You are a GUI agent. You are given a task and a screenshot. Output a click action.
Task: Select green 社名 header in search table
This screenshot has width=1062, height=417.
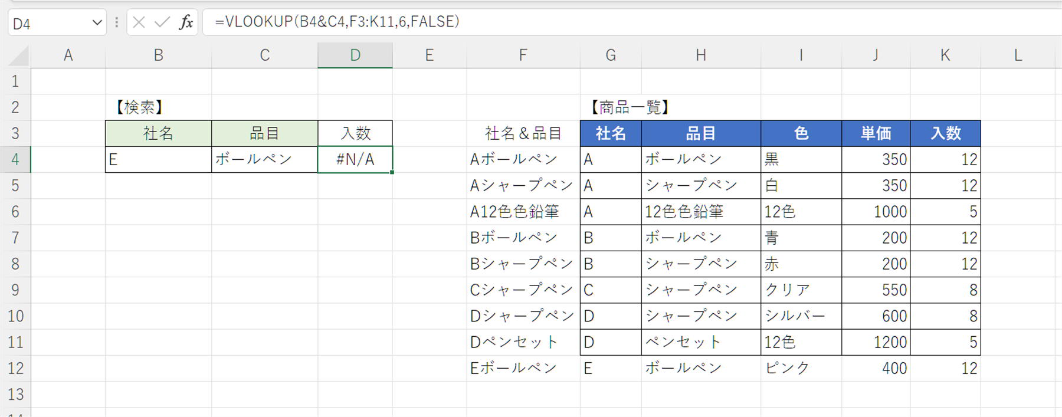(159, 133)
